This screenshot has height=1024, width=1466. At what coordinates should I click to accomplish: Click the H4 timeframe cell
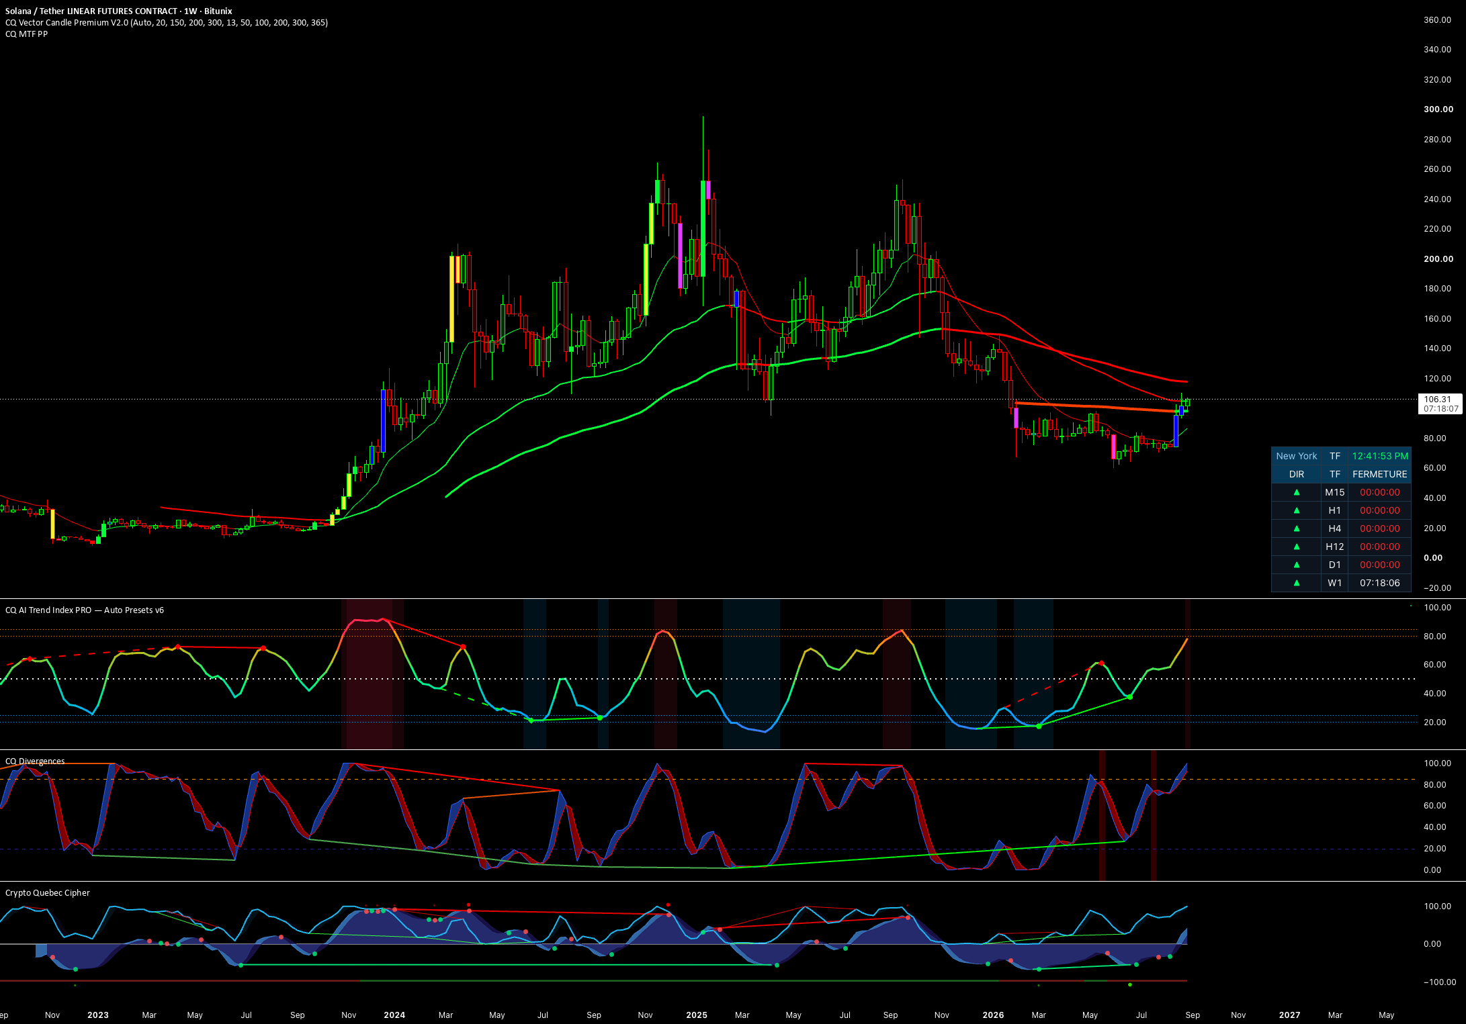1334,528
